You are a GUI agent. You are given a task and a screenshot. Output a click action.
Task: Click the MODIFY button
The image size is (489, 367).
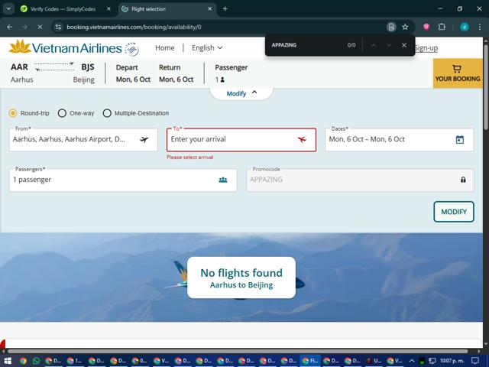point(454,212)
